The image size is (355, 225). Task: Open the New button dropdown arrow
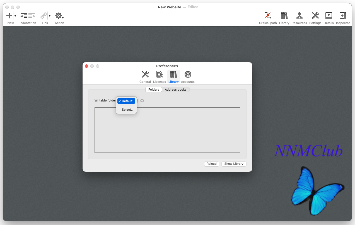pos(15,16)
